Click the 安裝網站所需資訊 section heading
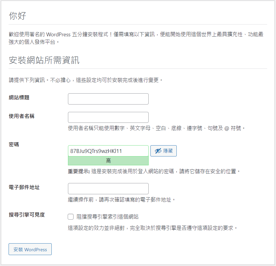 click(x=44, y=60)
